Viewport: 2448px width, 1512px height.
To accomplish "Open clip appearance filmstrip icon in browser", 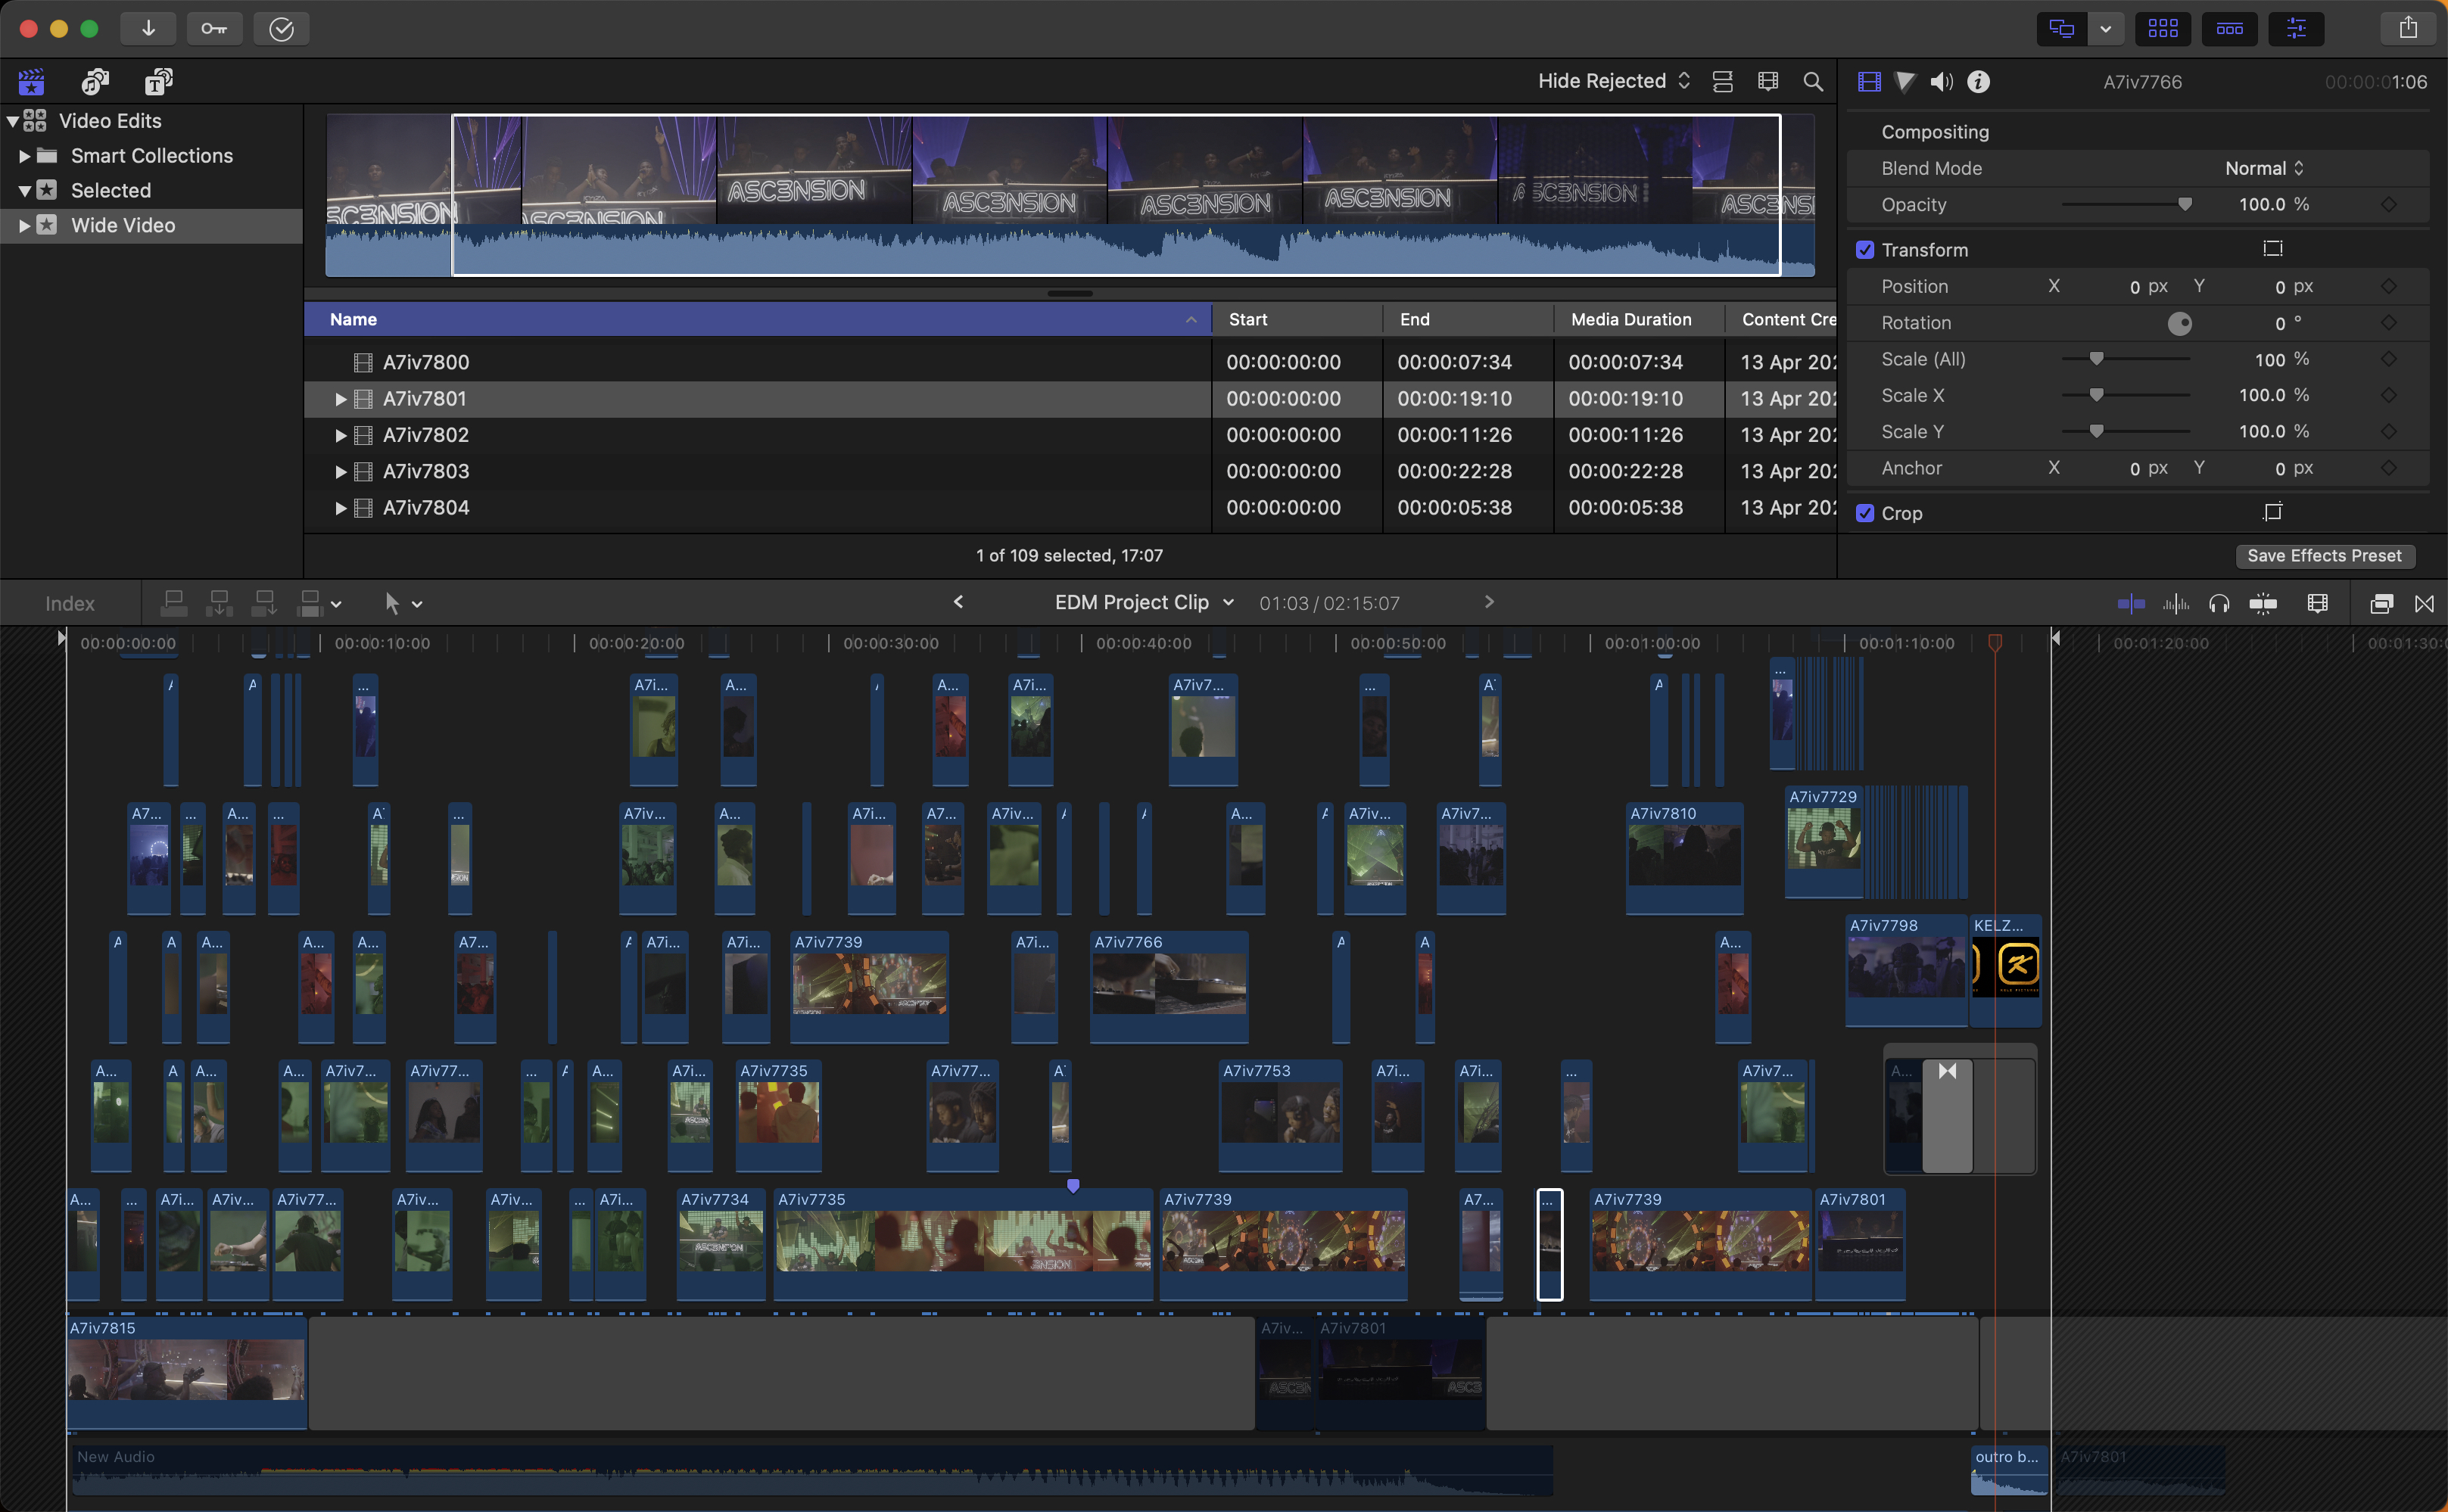I will point(1768,82).
